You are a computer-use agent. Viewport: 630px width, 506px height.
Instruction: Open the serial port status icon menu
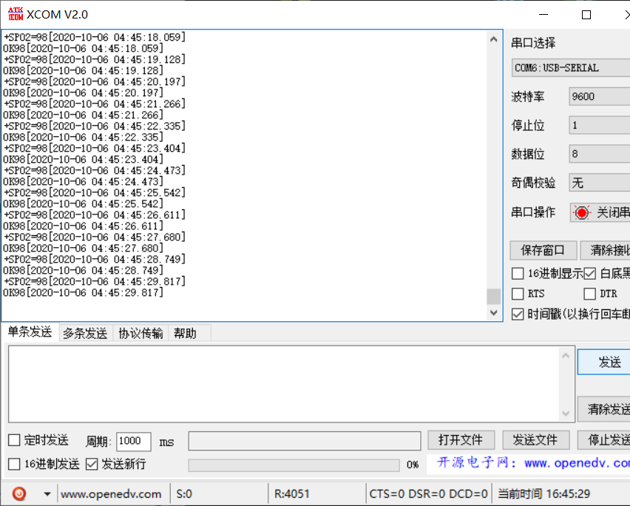[18, 493]
